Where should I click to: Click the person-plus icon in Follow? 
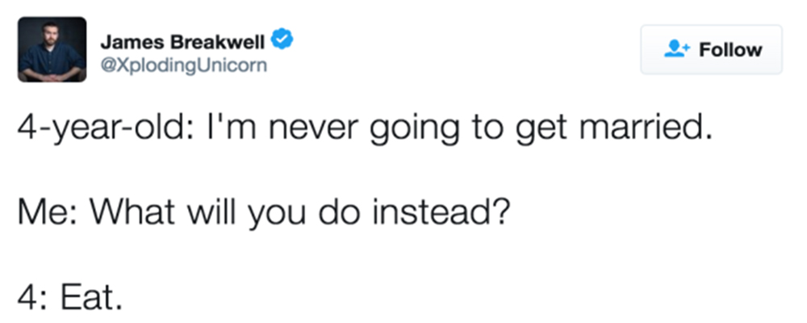(676, 49)
